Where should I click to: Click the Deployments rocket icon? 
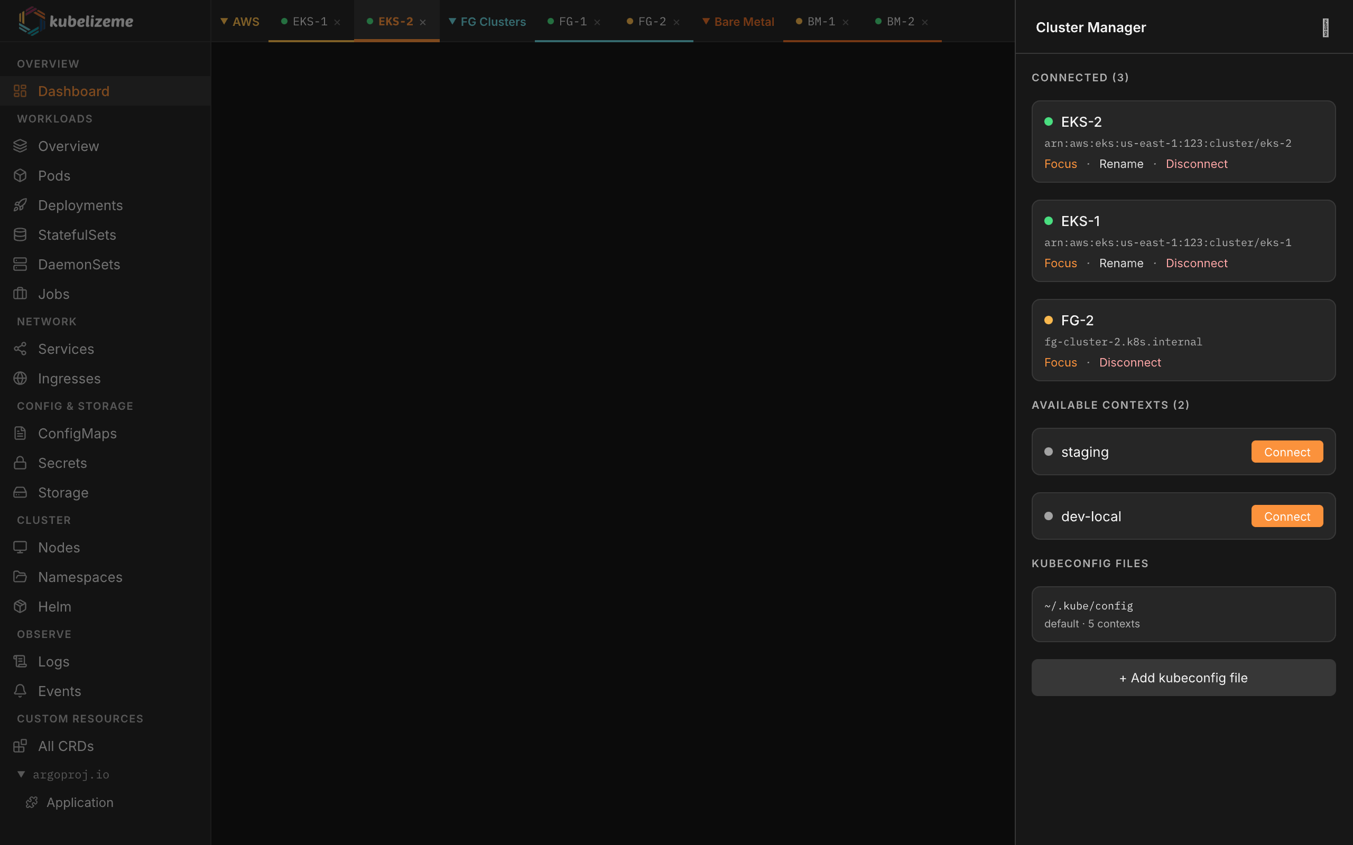20,205
